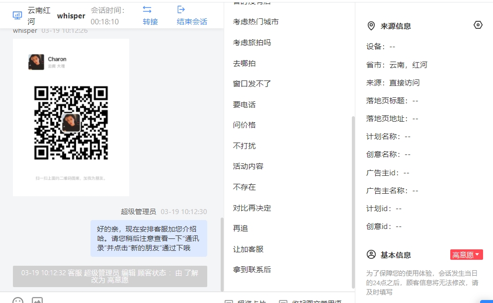
Task: Click the 广告主名称 field row
Action: 392,190
